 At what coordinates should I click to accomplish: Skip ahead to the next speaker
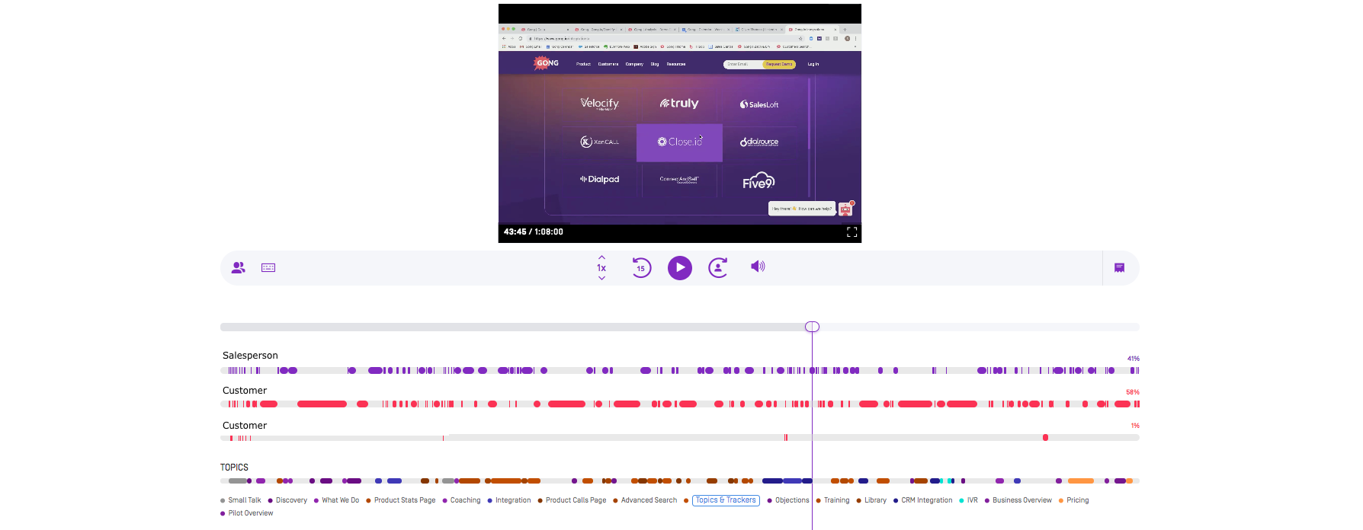pyautogui.click(x=718, y=268)
